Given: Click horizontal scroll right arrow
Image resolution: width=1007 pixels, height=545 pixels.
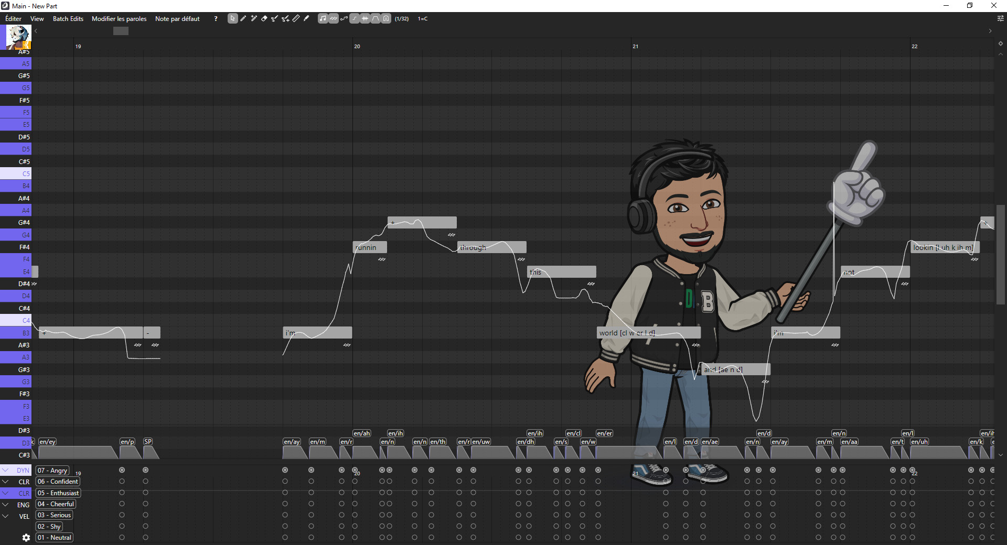Looking at the screenshot, I should tap(990, 31).
